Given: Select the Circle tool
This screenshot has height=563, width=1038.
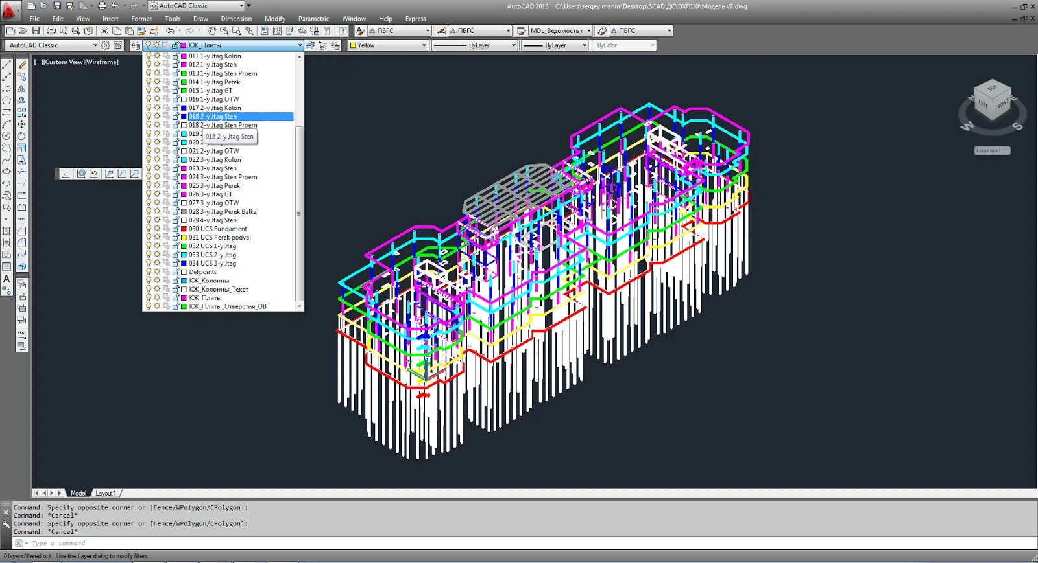Looking at the screenshot, I should click(6, 136).
